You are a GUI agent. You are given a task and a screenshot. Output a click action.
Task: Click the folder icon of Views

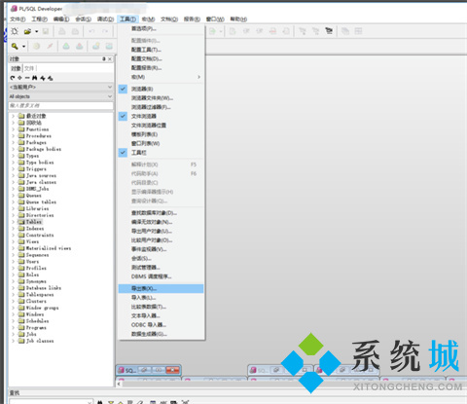click(21, 241)
